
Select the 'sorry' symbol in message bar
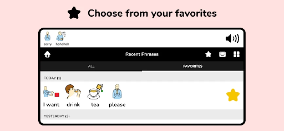(47, 39)
